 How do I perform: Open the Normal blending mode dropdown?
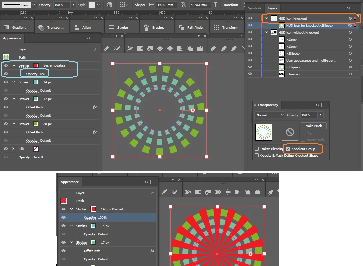click(269, 115)
